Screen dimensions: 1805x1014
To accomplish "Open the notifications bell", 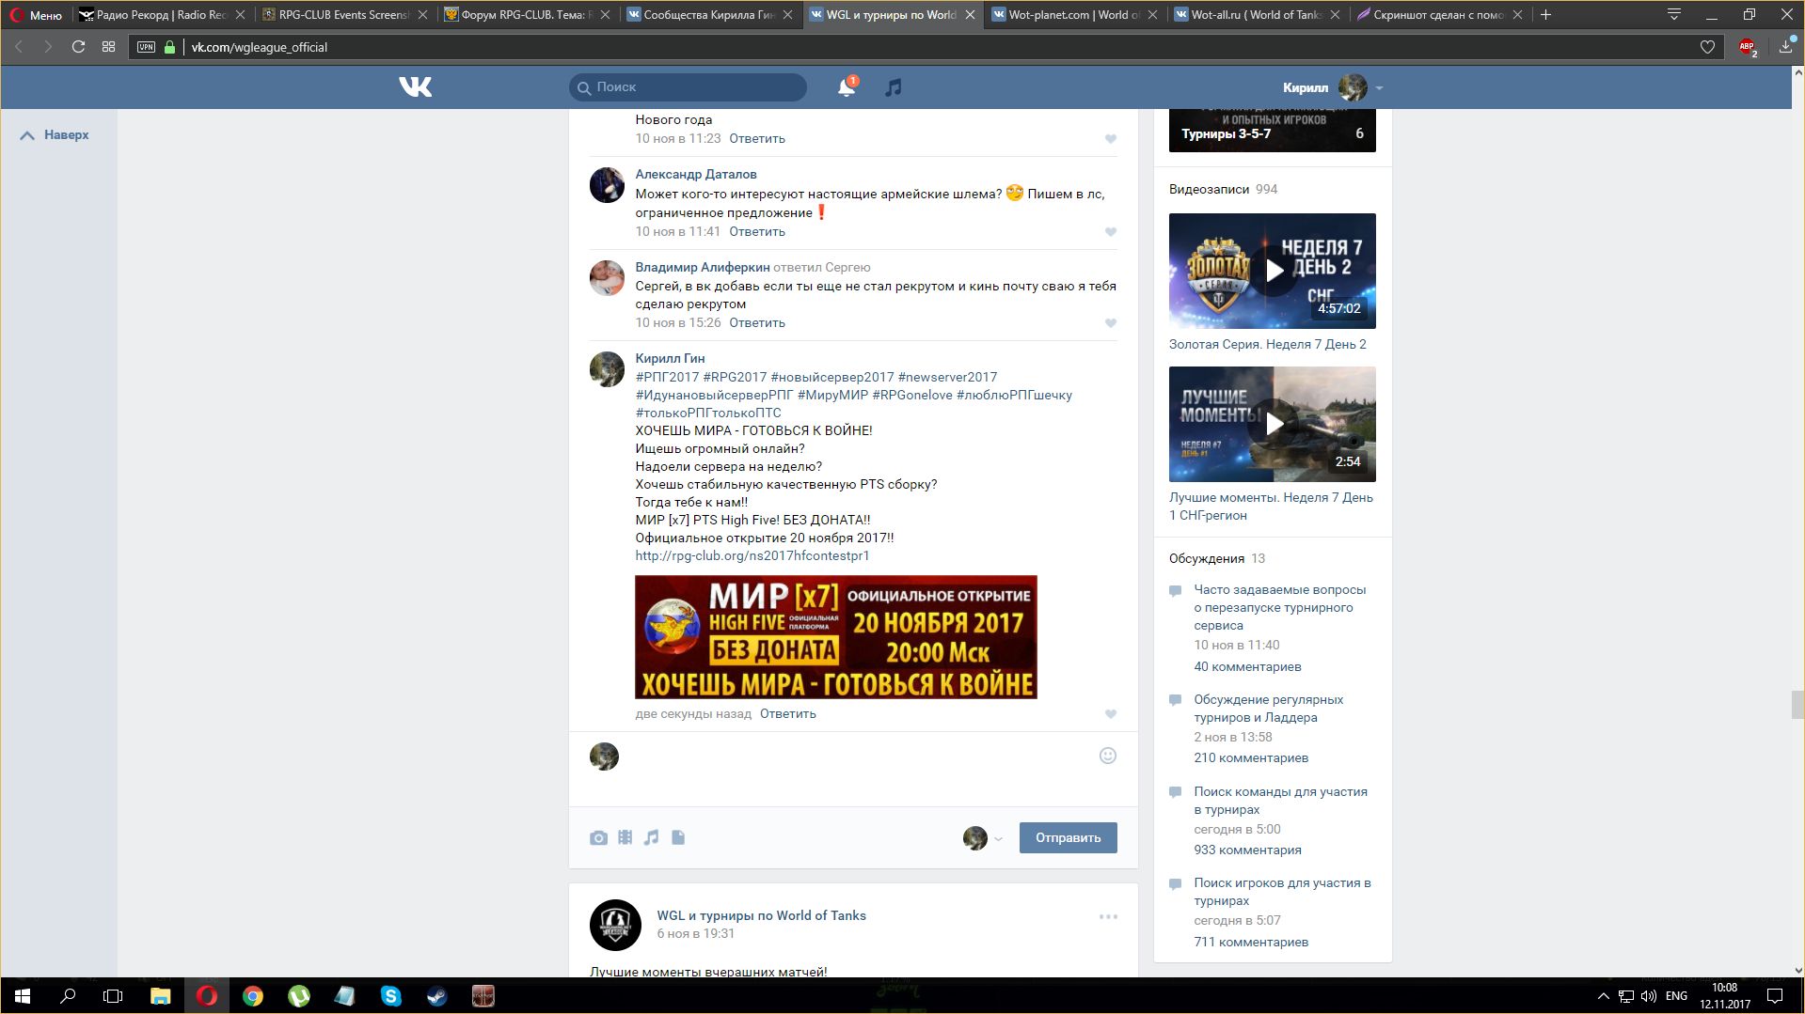I will click(x=847, y=87).
